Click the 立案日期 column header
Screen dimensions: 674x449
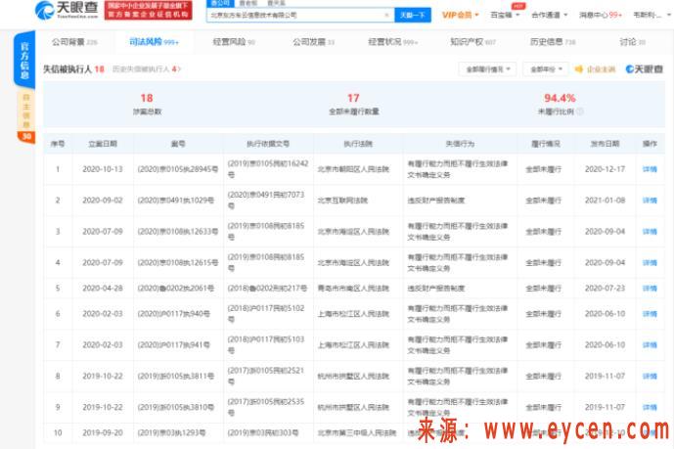(x=103, y=144)
